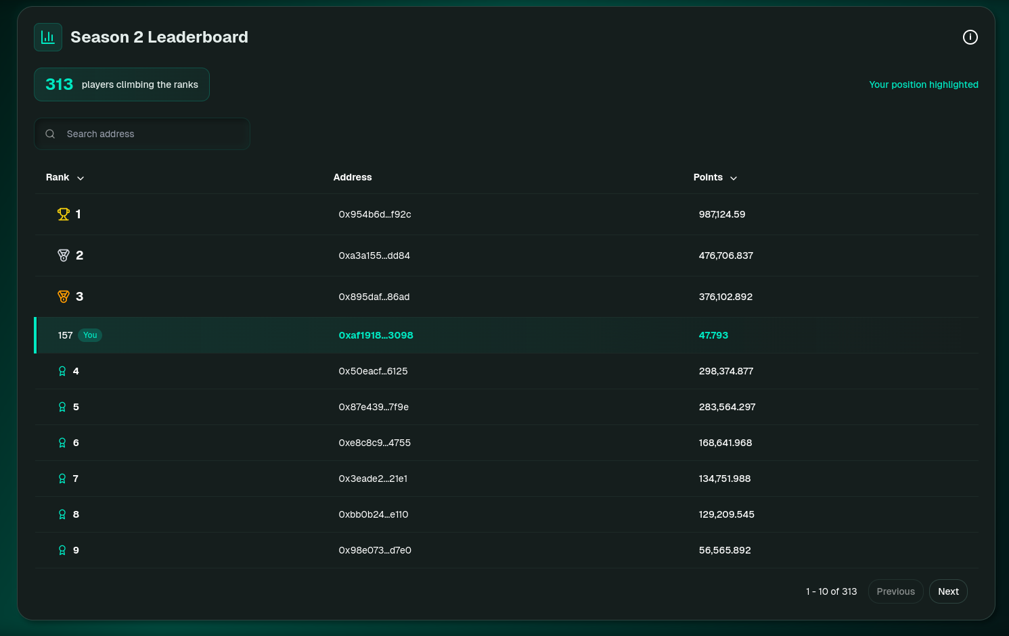1009x636 pixels.
Task: Go to the Next page of results
Action: pyautogui.click(x=947, y=591)
